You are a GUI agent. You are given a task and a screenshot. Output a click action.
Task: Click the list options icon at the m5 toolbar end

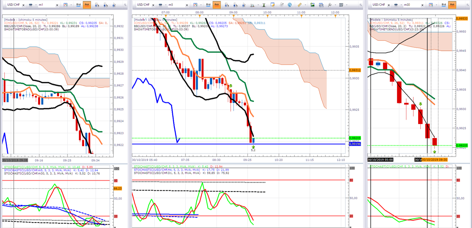coord(341,5)
